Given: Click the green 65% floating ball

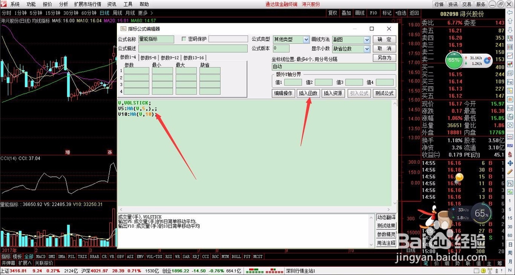Looking at the screenshot, I should coord(454,60).
